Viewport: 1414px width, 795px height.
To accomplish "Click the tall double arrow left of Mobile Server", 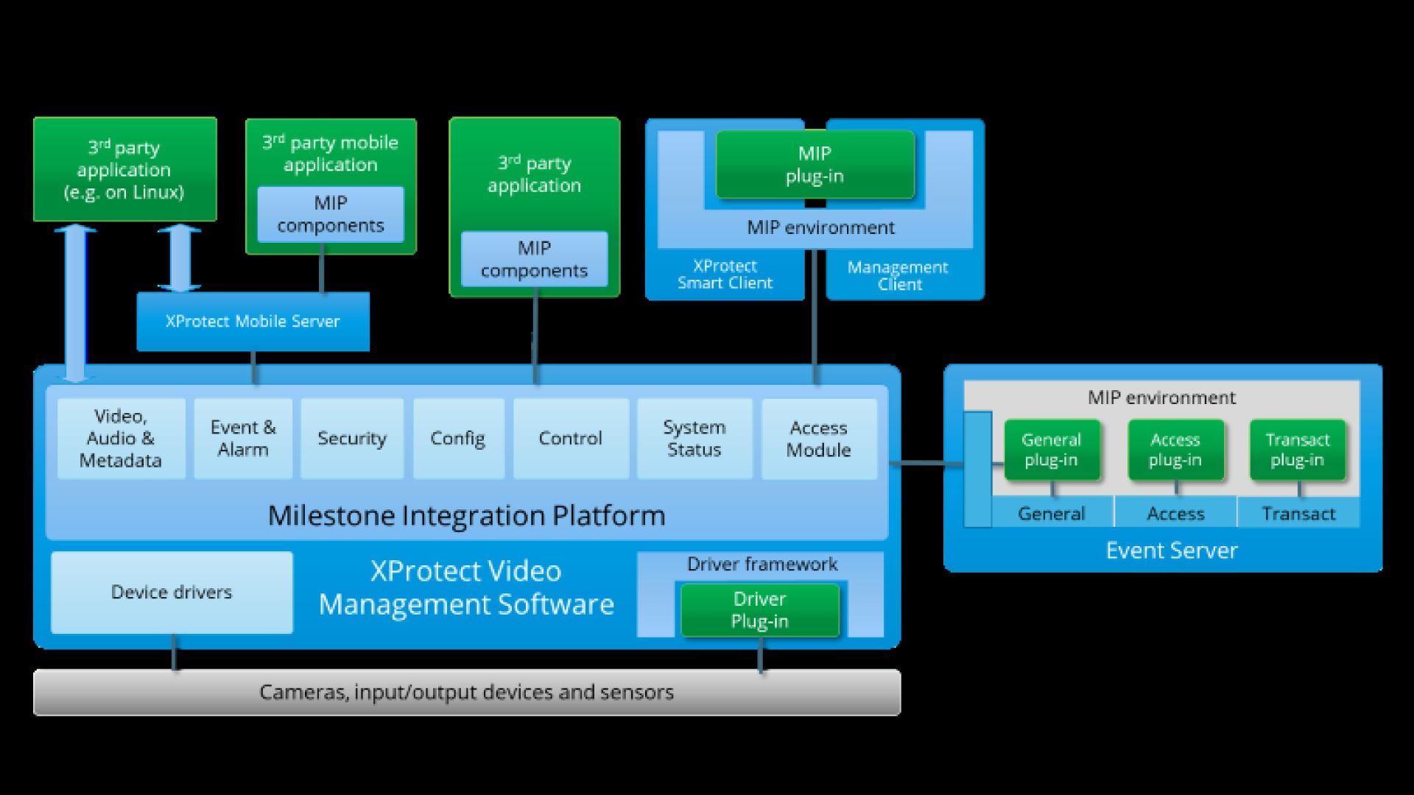I will (x=75, y=304).
